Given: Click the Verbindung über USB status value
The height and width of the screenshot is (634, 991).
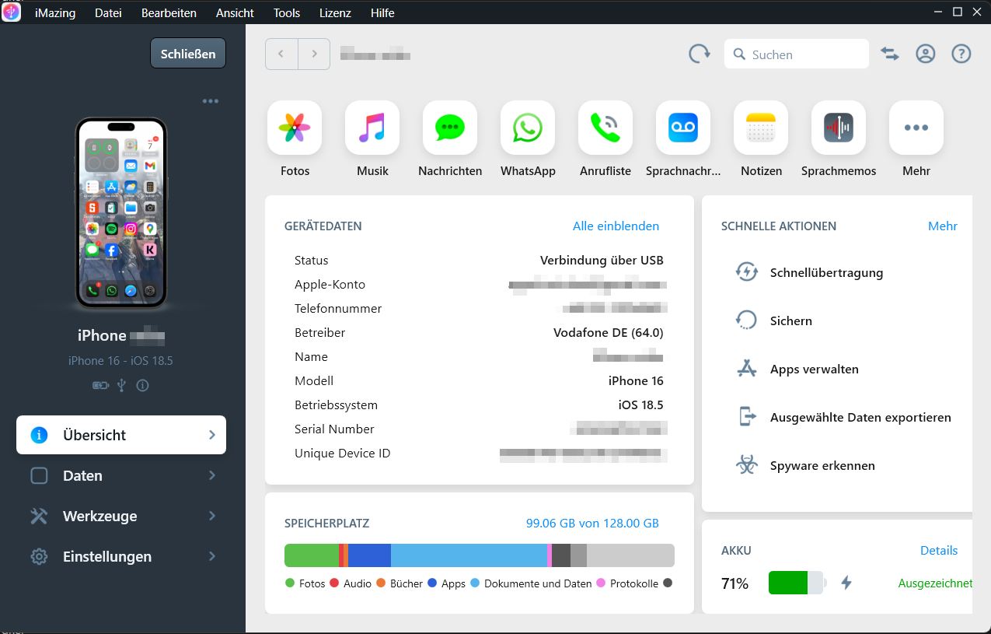Looking at the screenshot, I should coord(602,260).
